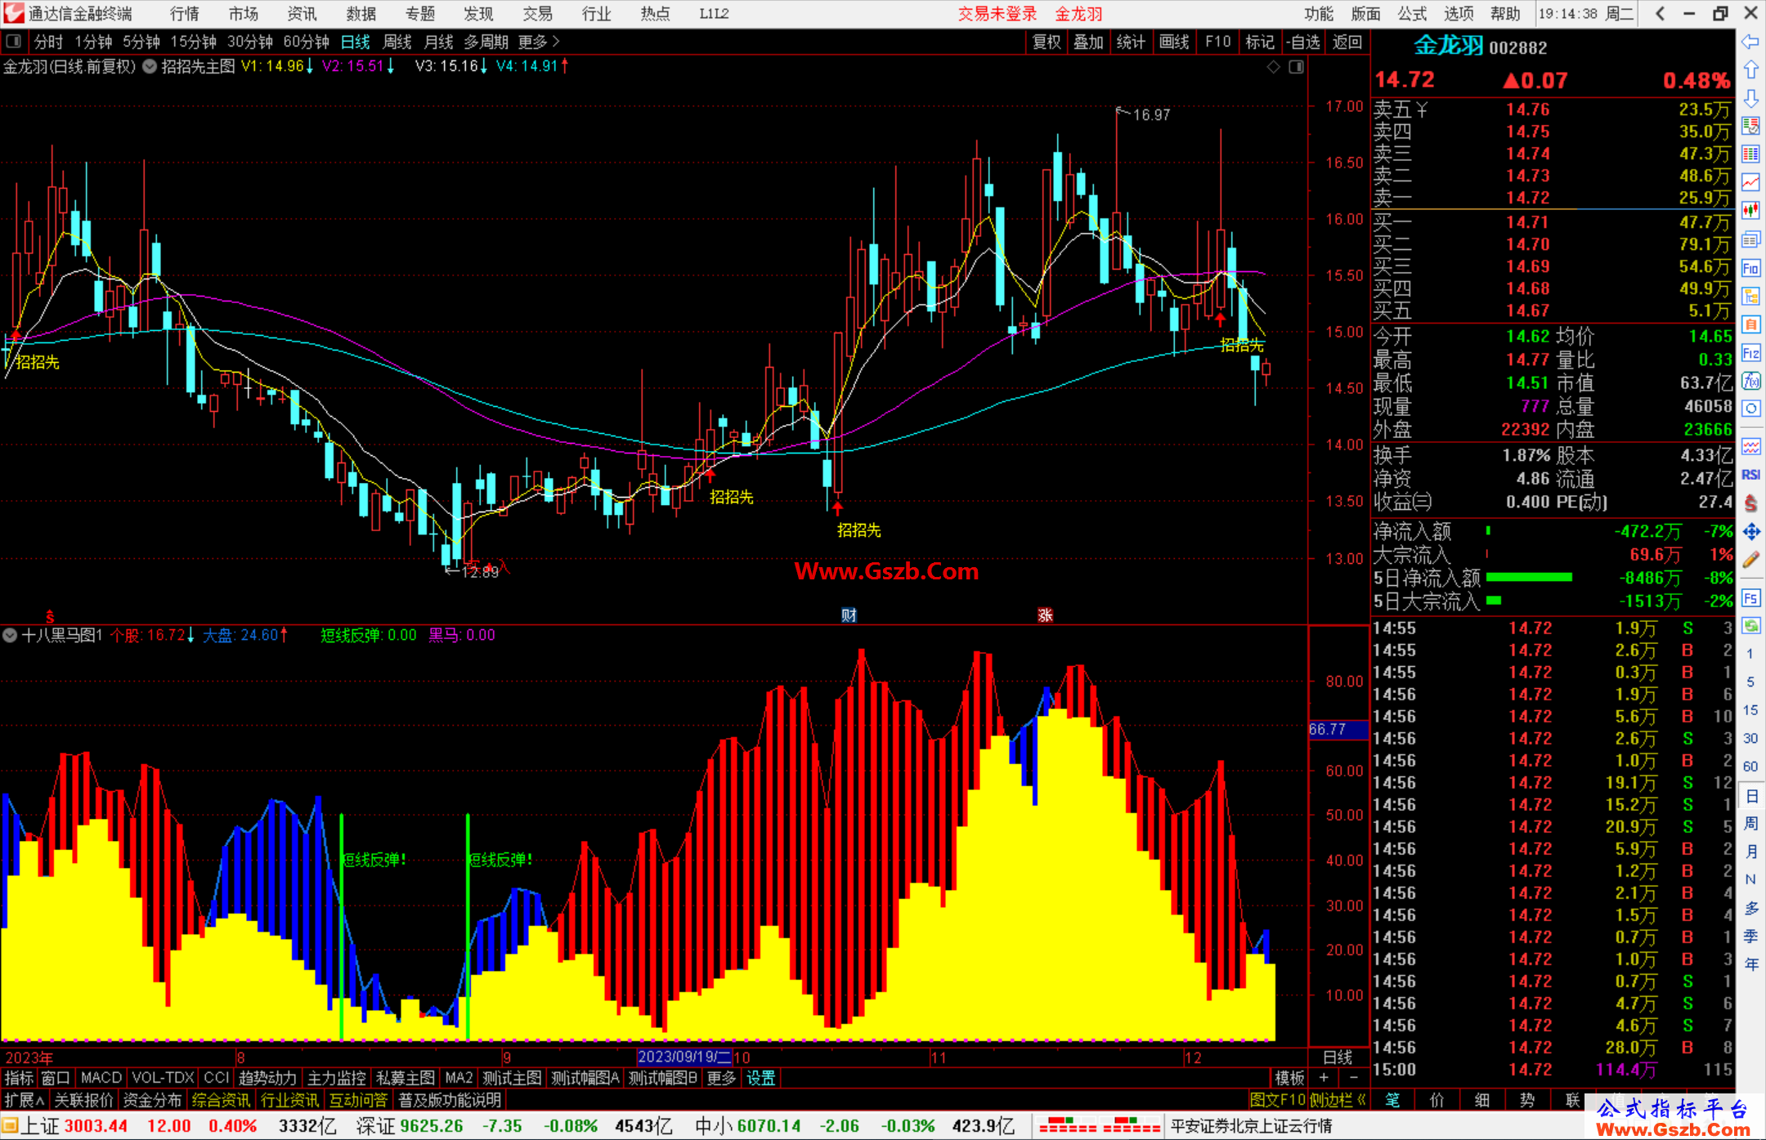
Task: Select the 季 period in right sidebar
Action: (x=1750, y=937)
